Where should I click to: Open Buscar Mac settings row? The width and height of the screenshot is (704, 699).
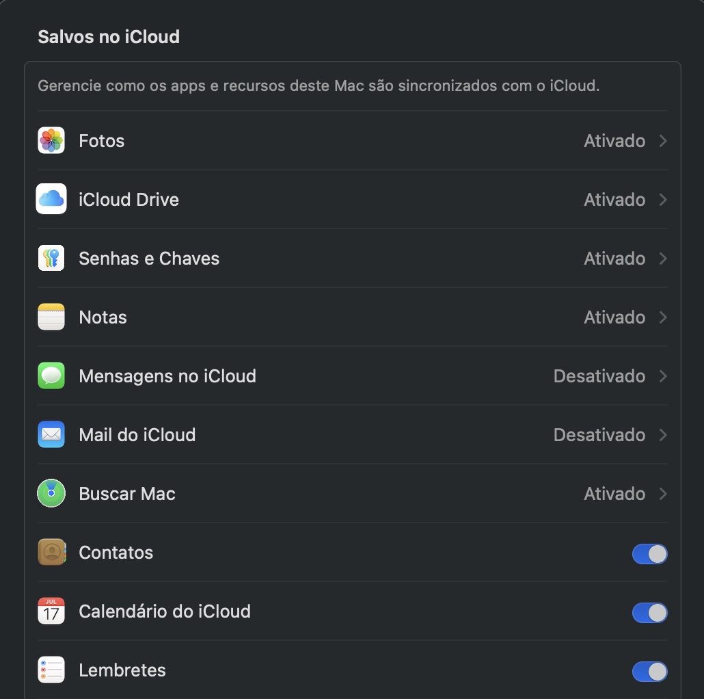[342, 493]
